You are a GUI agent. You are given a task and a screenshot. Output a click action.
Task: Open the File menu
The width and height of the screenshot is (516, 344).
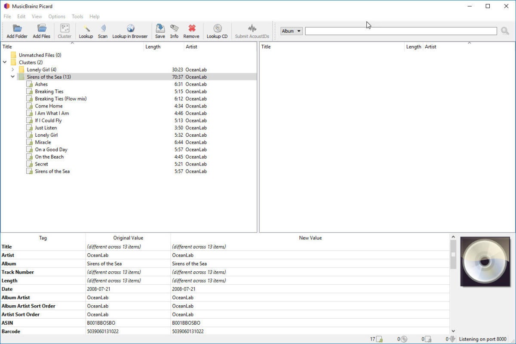[x=7, y=16]
